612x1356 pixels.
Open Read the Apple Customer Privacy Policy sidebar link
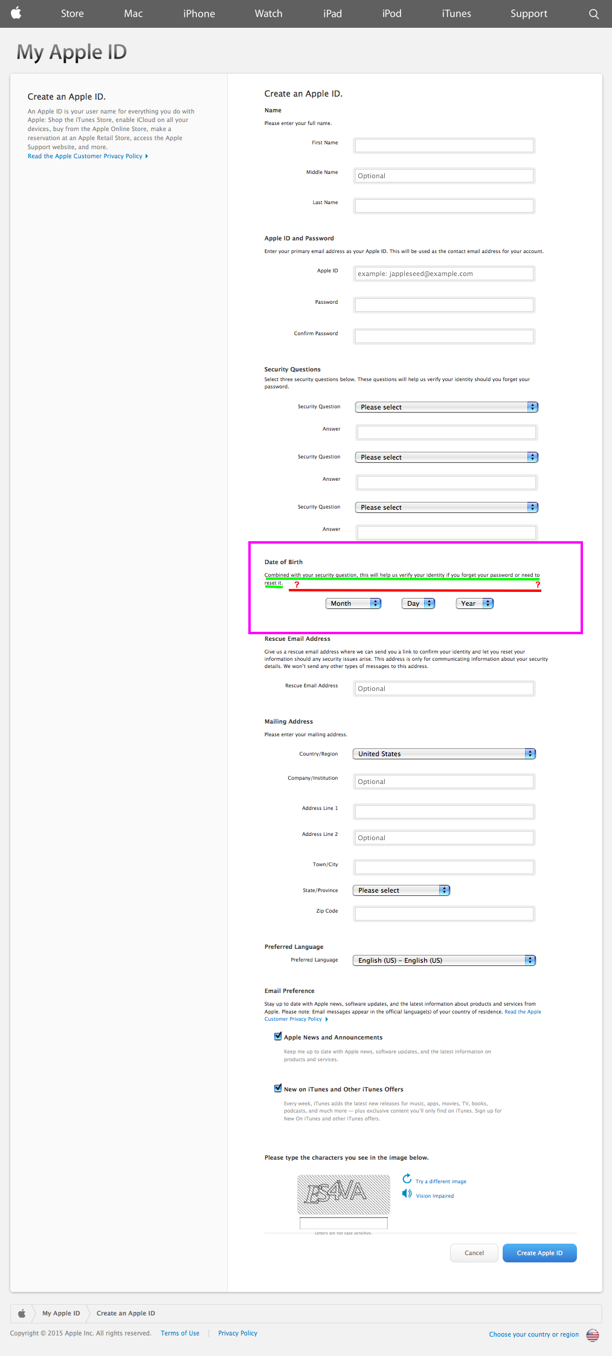tap(88, 156)
